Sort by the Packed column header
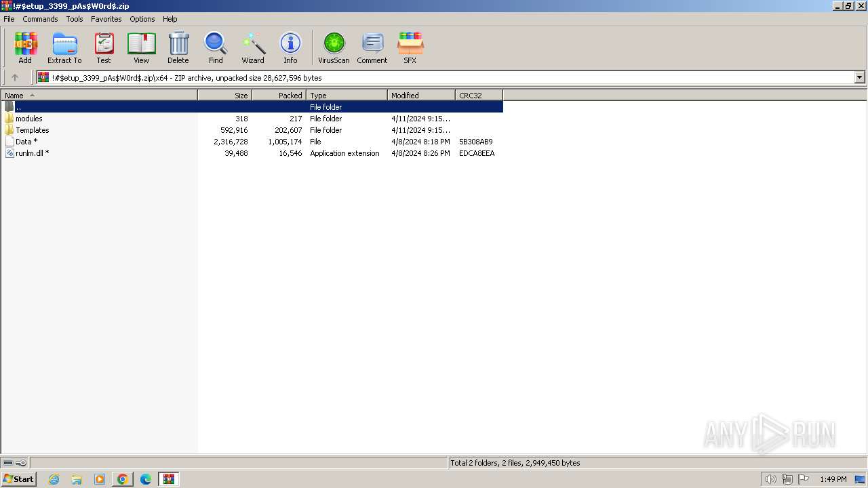868x488 pixels. pos(279,96)
